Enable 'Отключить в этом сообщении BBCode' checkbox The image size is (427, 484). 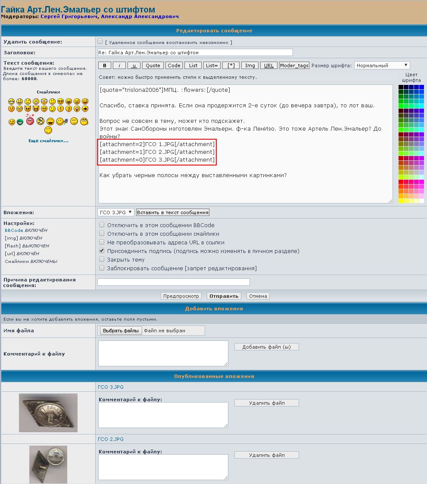click(x=102, y=225)
